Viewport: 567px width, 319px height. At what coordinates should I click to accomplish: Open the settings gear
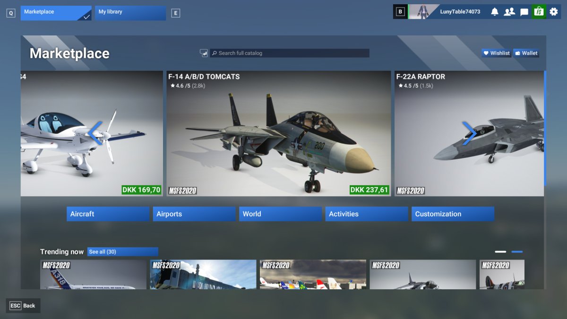[554, 12]
